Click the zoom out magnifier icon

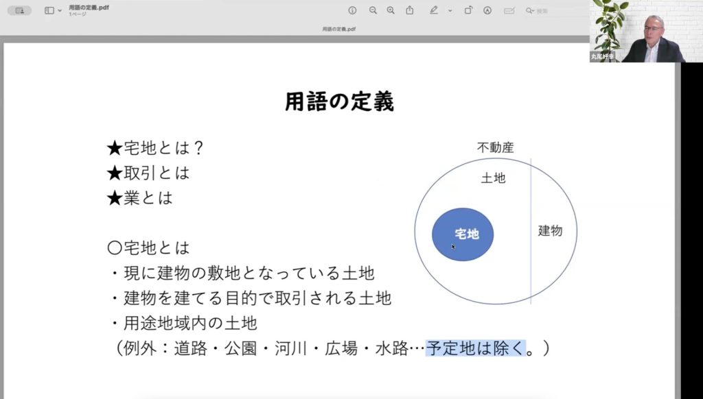373,10
